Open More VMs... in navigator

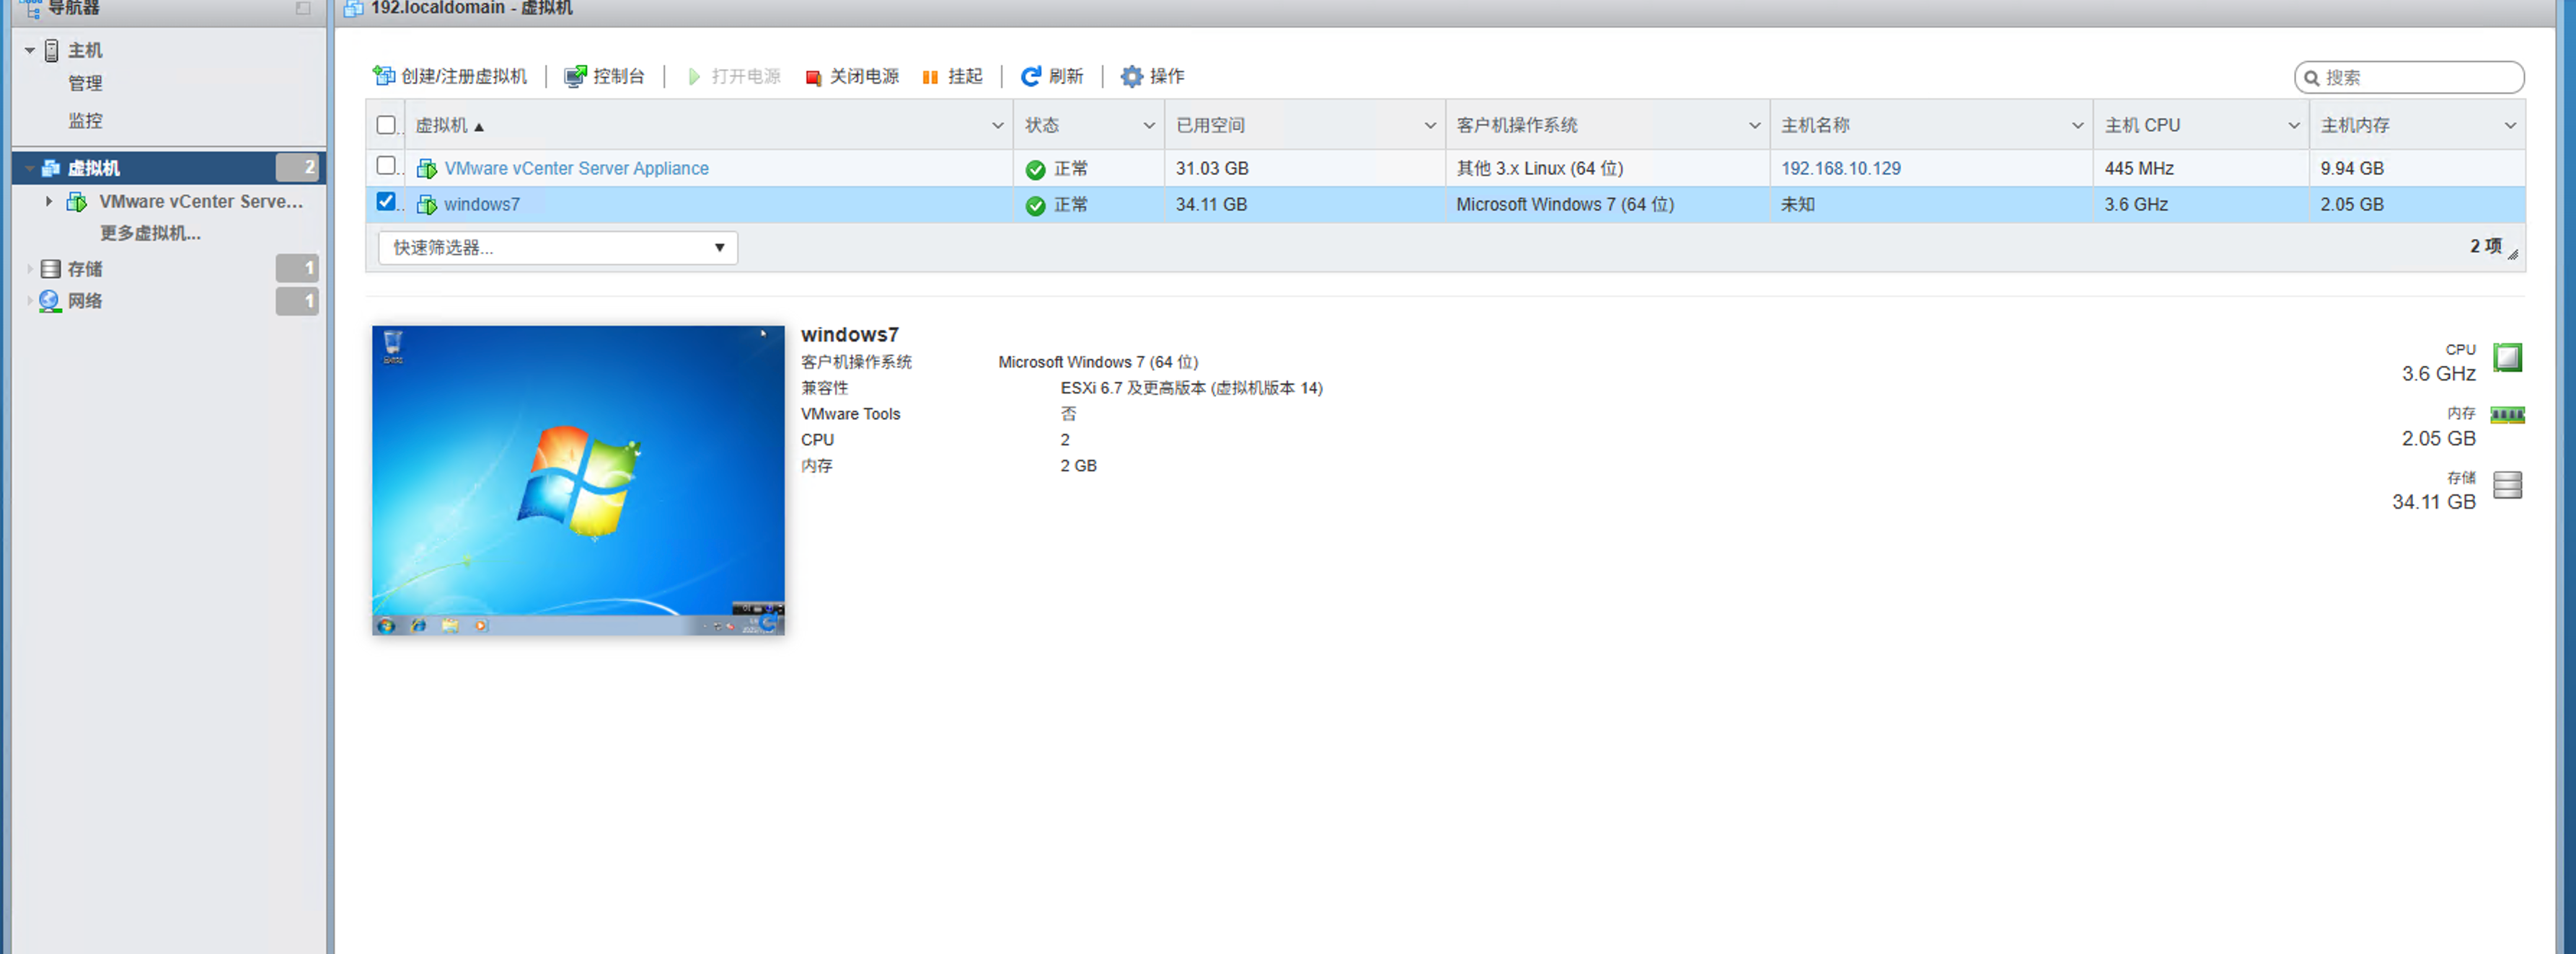point(150,233)
